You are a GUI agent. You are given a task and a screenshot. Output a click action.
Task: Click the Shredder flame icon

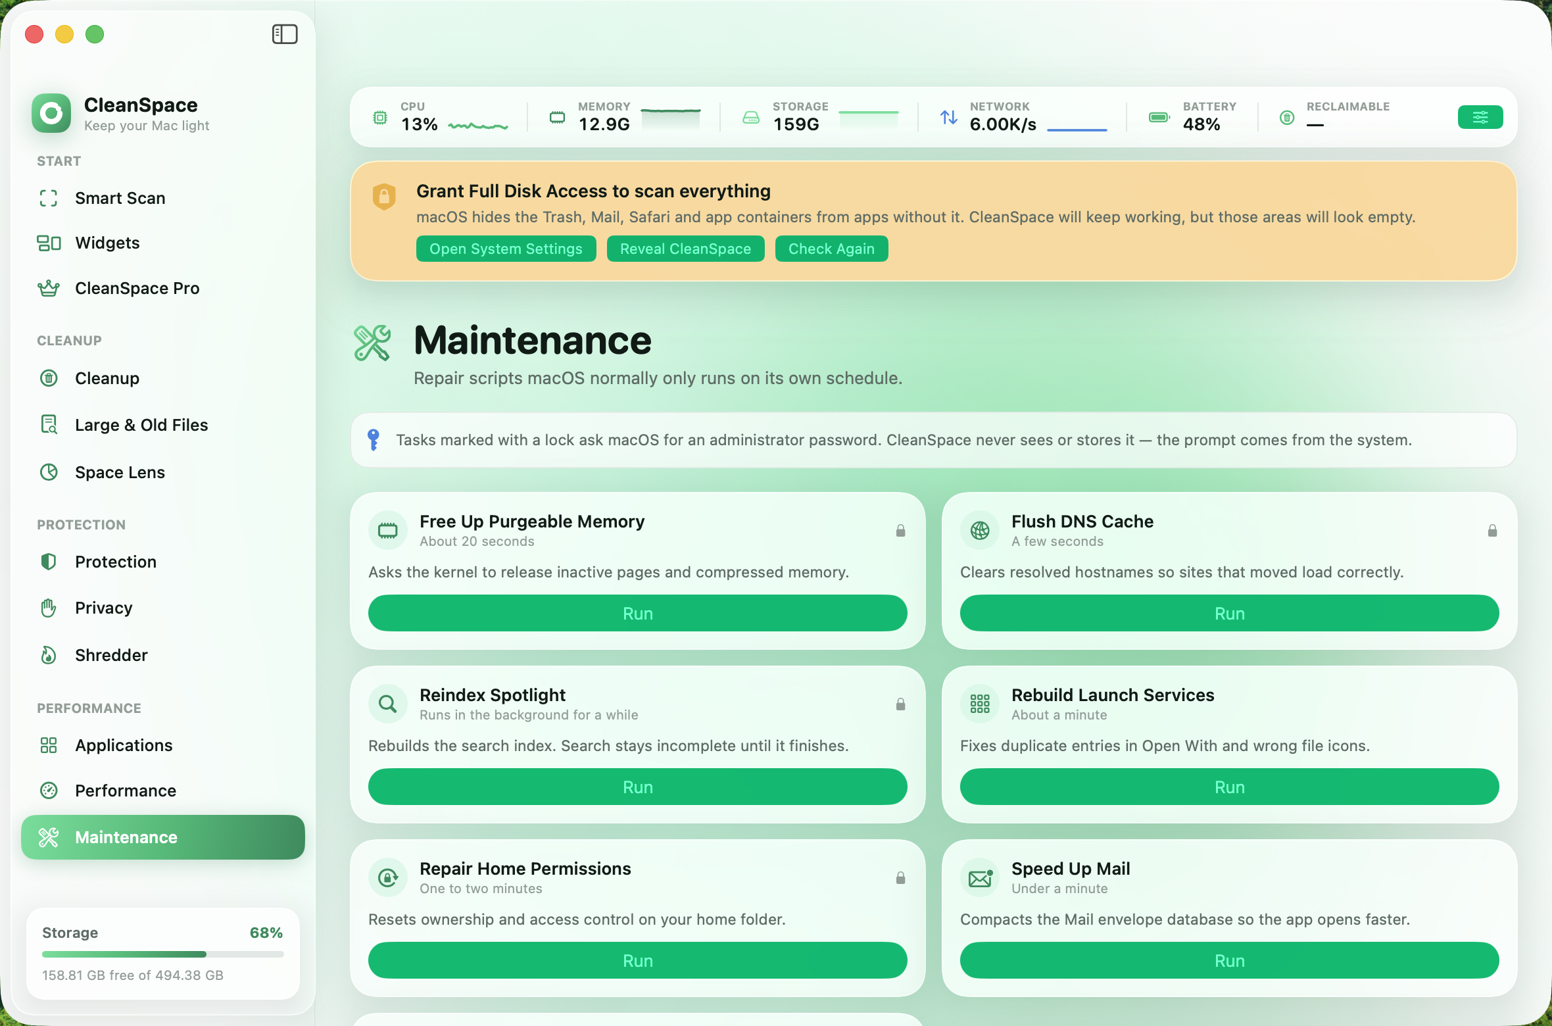[49, 655]
